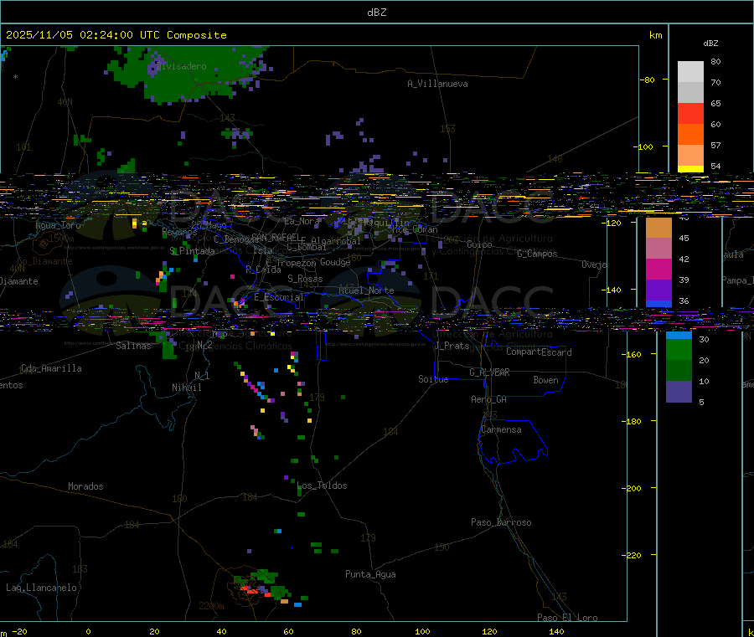Click the E_Escorial place label

point(279,297)
